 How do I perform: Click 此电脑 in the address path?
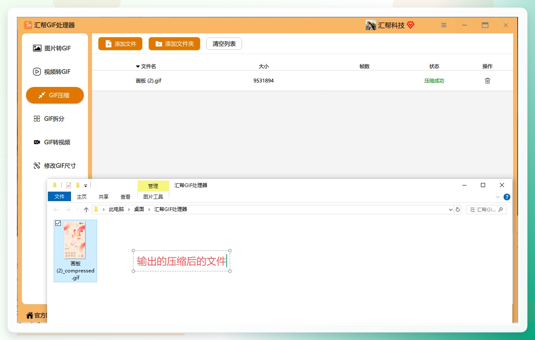click(x=116, y=209)
